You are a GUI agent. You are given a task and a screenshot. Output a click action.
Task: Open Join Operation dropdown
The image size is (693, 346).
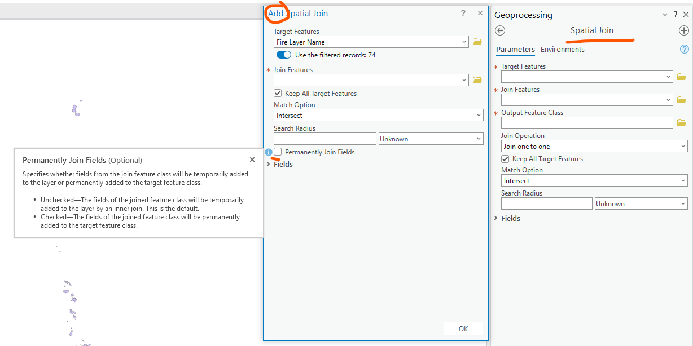point(594,147)
